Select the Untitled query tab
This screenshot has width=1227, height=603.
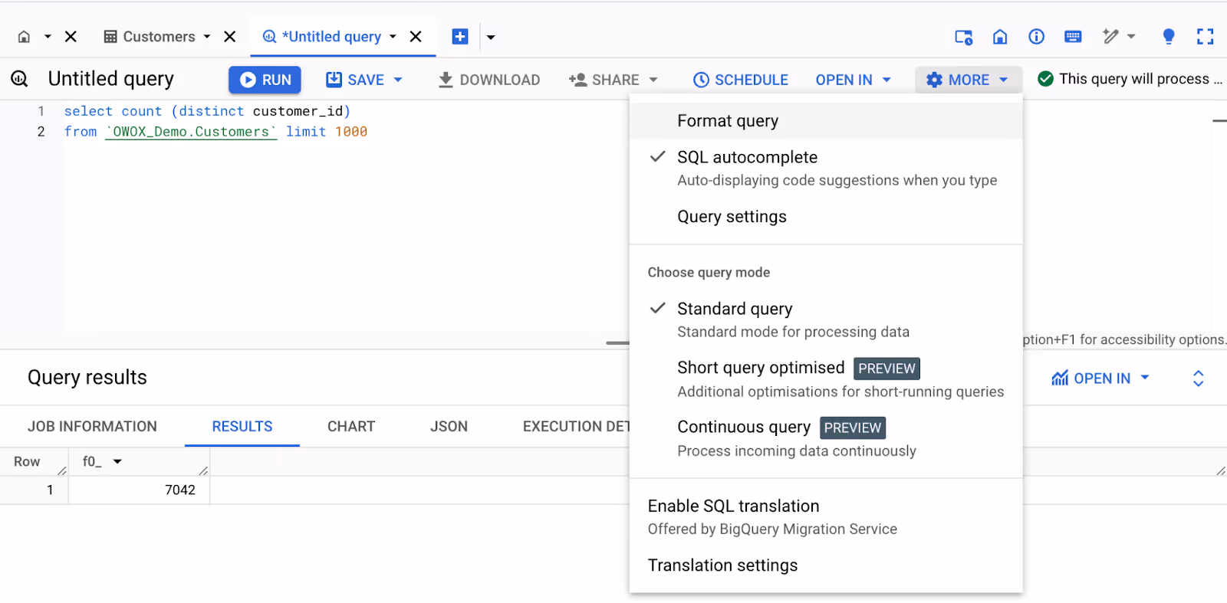coord(322,37)
